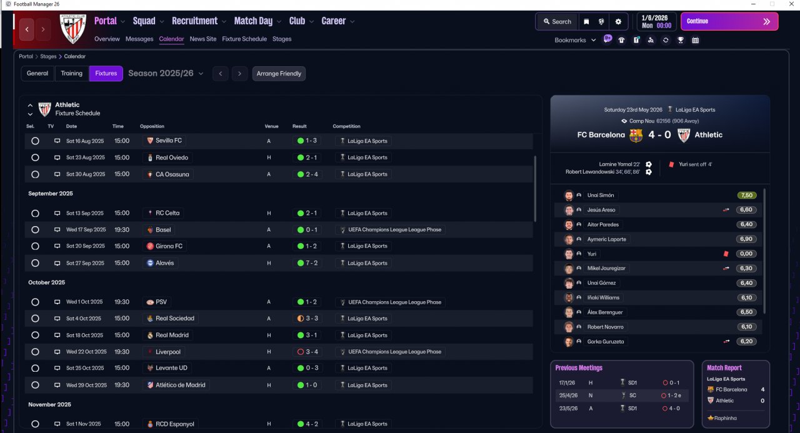Click Unai Simón's face portrait
800x433 pixels.
tap(569, 196)
